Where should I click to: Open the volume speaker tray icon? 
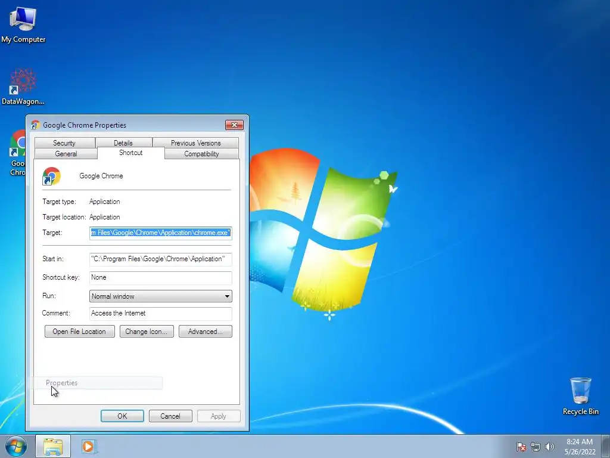click(550, 447)
